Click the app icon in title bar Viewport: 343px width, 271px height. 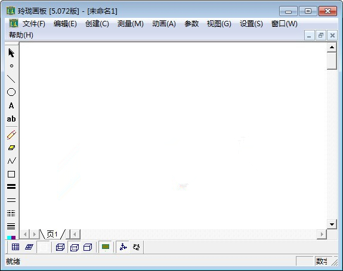click(11, 11)
